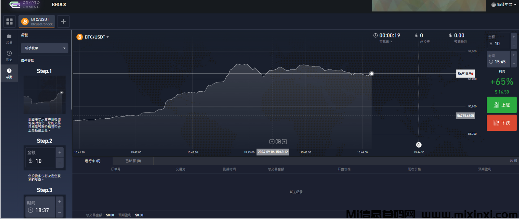This screenshot has height=219, width=519.
Task: Open the 简体中文 language dropdown
Action: [504, 4]
